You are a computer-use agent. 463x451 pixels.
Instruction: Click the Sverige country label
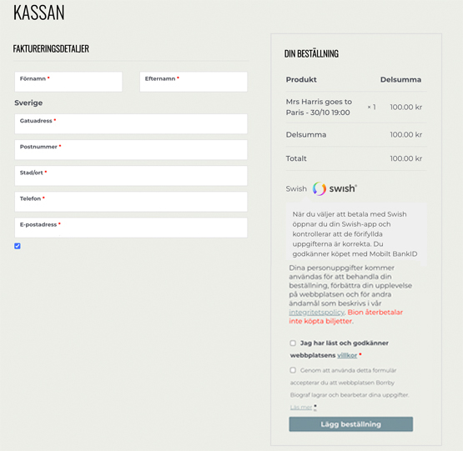(28, 103)
